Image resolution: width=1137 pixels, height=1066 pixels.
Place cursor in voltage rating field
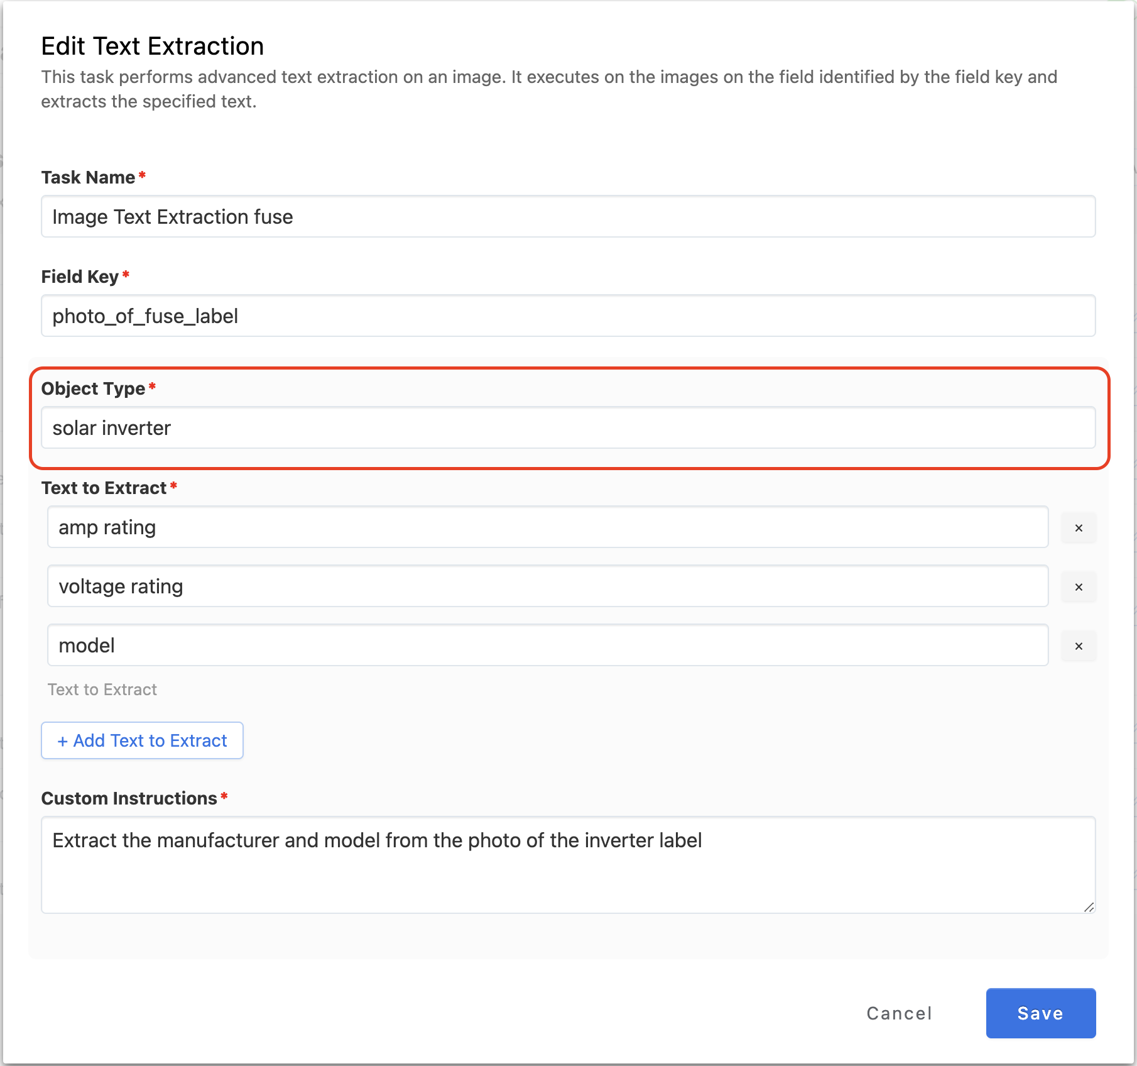(547, 586)
